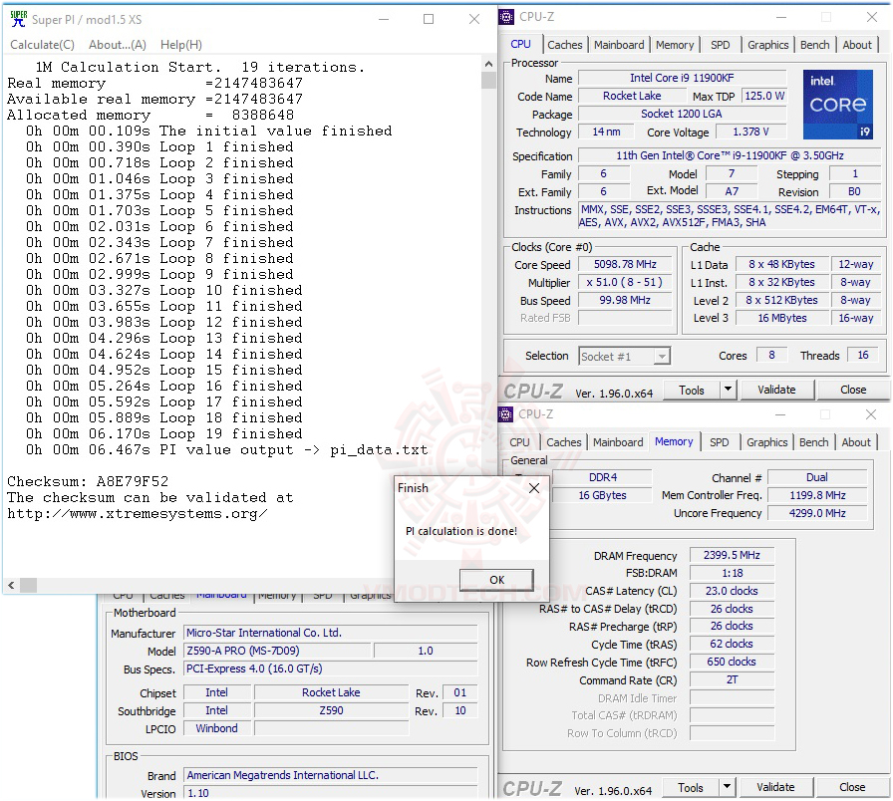
Task: Switch to Bench tab in top CPU-Z window
Action: (814, 45)
